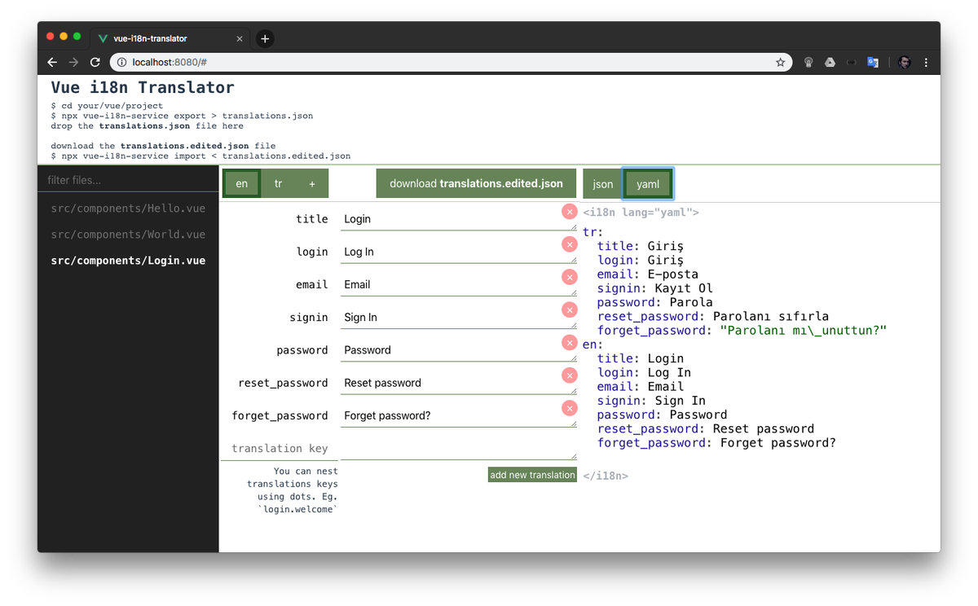
Task: Click the 'forget_password' key label
Action: tap(280, 415)
